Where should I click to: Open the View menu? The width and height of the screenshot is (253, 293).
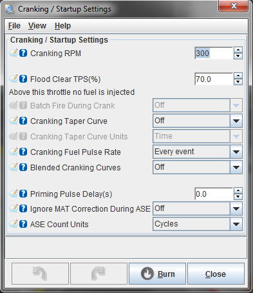pos(37,26)
